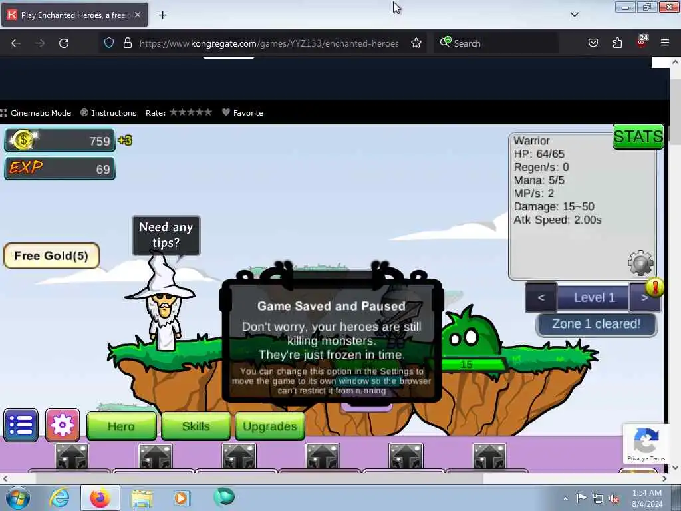Screen dimensions: 681x511
Task: Click the fifth upgrade arrow slot
Action: 406,456
